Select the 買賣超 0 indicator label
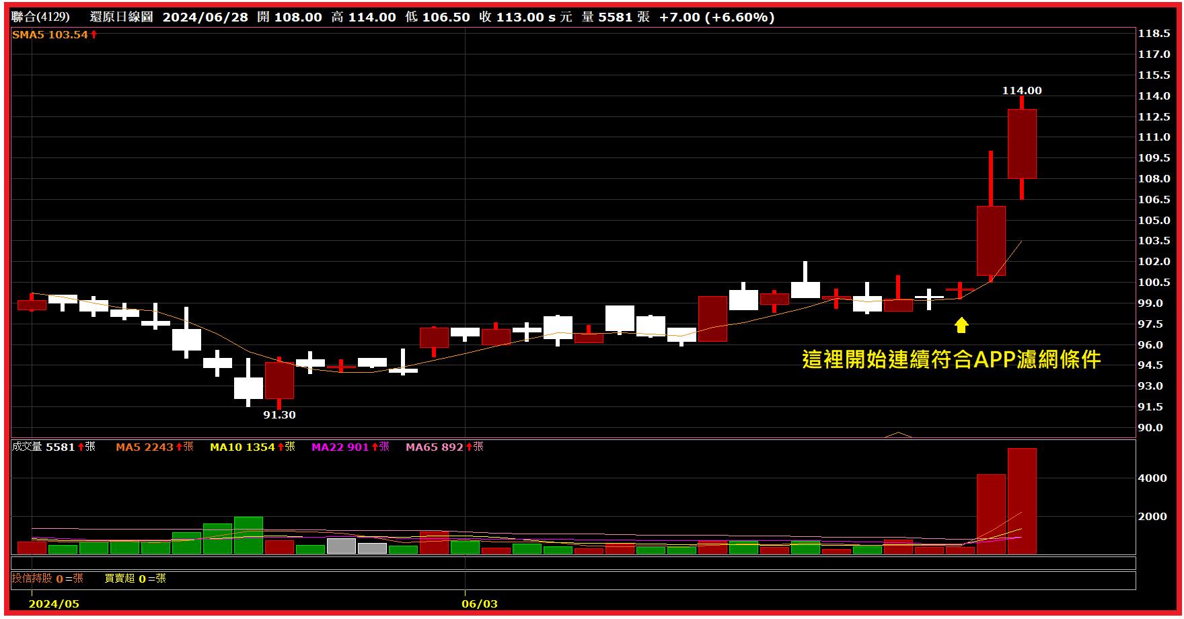Image resolution: width=1184 pixels, height=619 pixels. pyautogui.click(x=135, y=578)
